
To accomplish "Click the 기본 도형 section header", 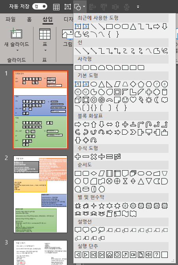I will pyautogui.click(x=121, y=75).
